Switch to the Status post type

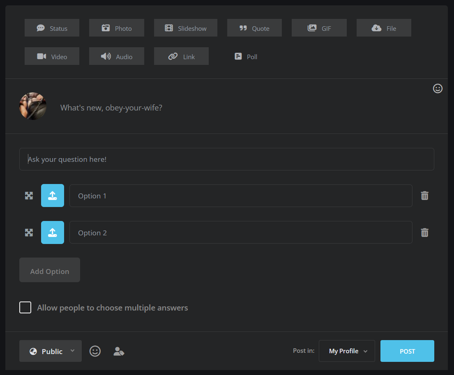point(52,28)
